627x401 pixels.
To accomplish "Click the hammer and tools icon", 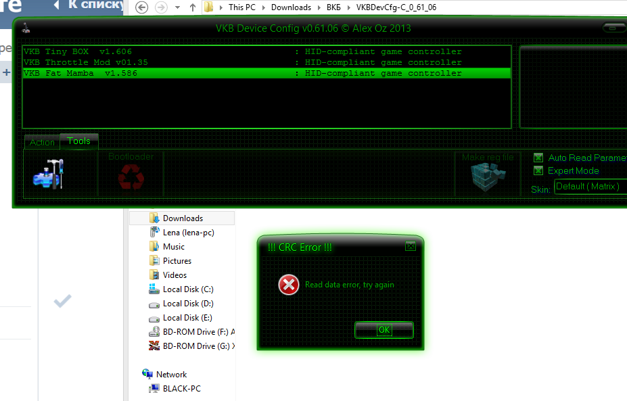I will [49, 174].
